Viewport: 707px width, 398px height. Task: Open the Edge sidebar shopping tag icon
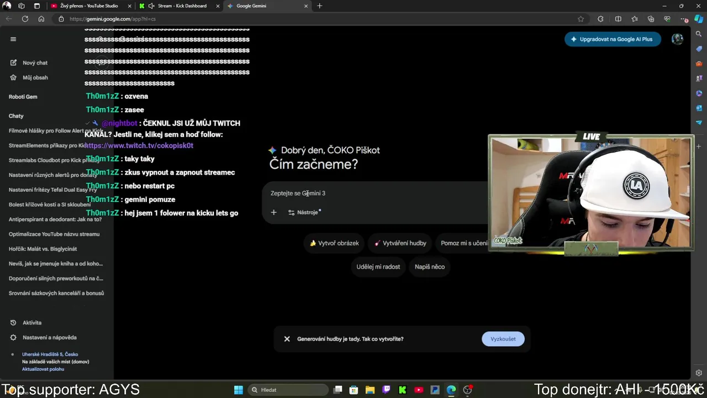point(699,49)
